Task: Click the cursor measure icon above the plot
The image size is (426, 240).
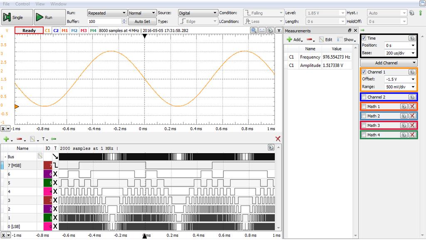Action: click(262, 30)
